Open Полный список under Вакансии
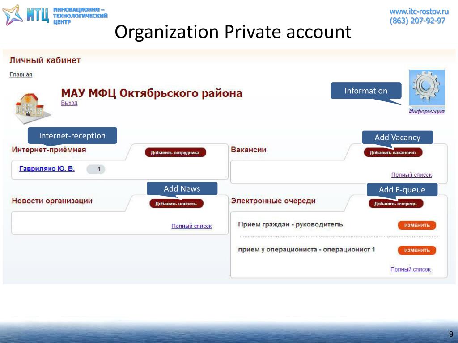Screen dimensions: 458x343 click(x=411, y=175)
